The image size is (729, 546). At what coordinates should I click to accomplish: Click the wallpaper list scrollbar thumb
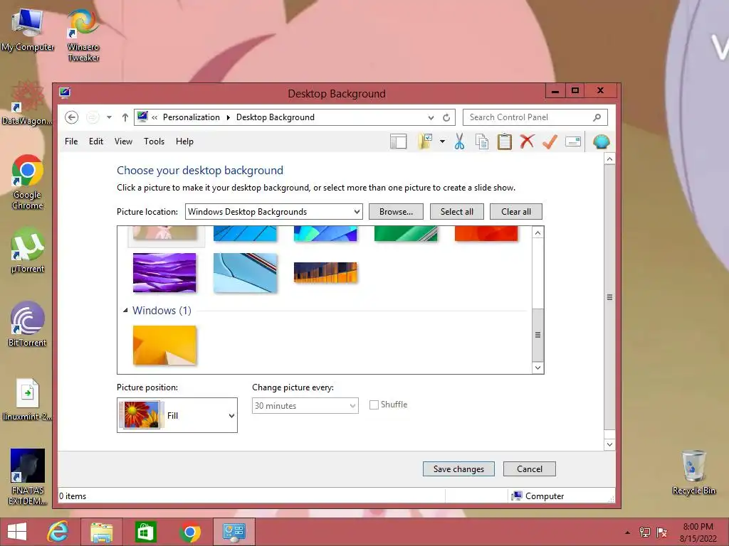click(x=538, y=335)
